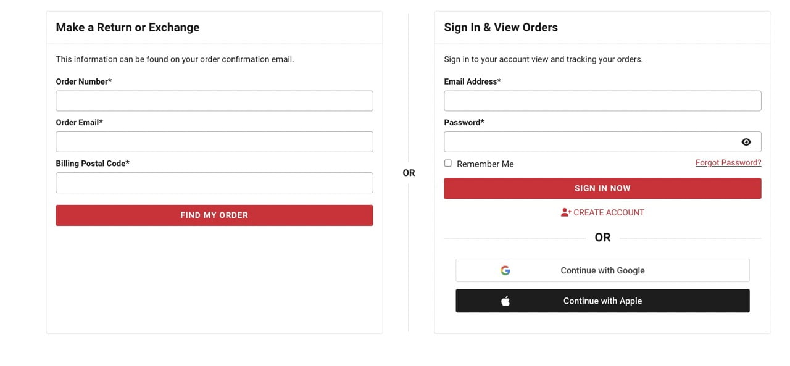Viewport: 790px width, 366px height.
Task: Focus the Order Number field
Action: (214, 101)
